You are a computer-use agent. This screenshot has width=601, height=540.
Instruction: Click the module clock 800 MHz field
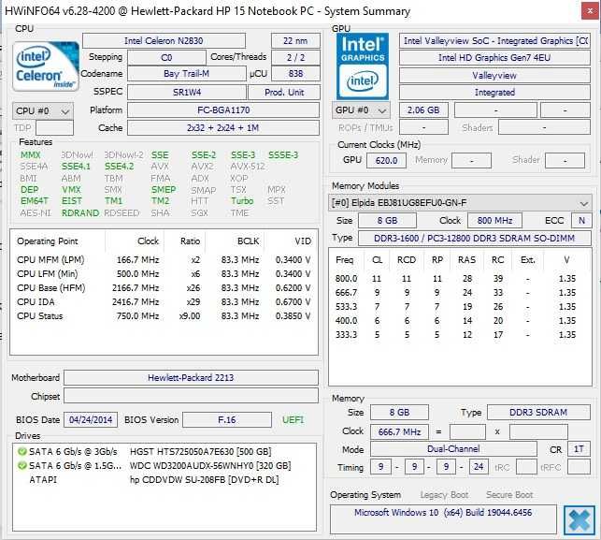[x=494, y=220]
